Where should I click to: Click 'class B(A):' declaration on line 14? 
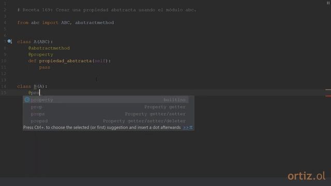point(32,86)
